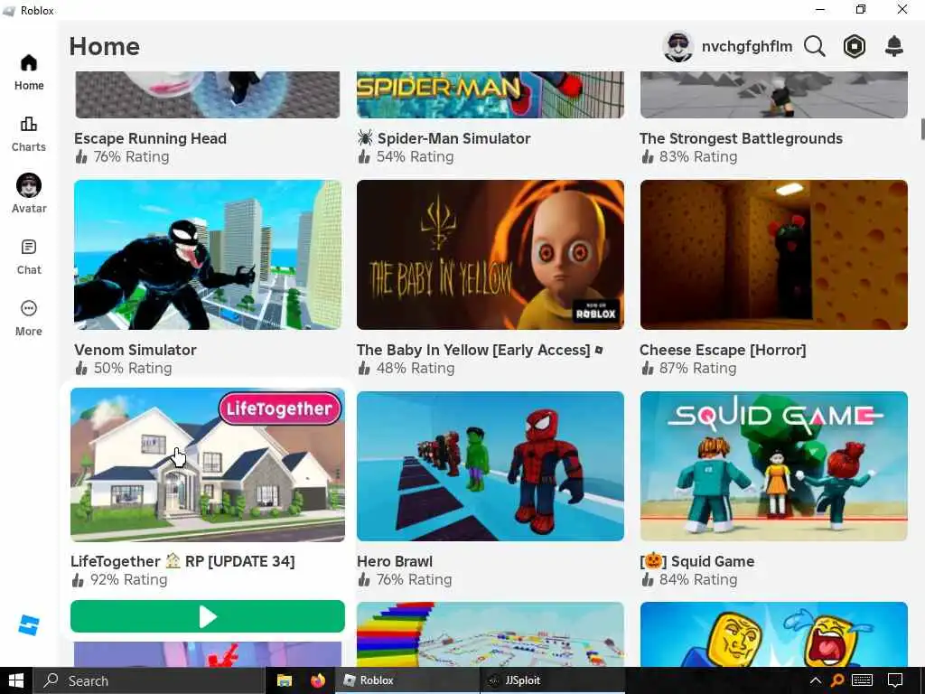The image size is (925, 694).
Task: Open the Squid Game thumbnail
Action: [773, 465]
